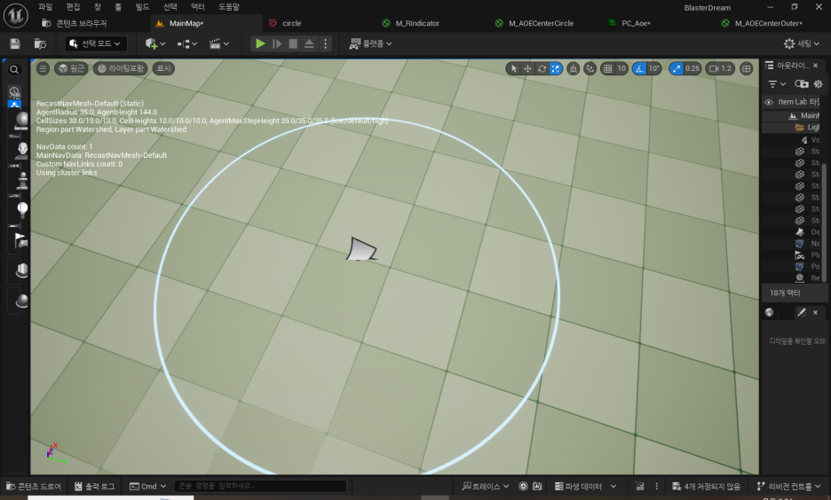The image size is (831, 500).
Task: Open the 표시 show flags menu
Action: point(163,68)
